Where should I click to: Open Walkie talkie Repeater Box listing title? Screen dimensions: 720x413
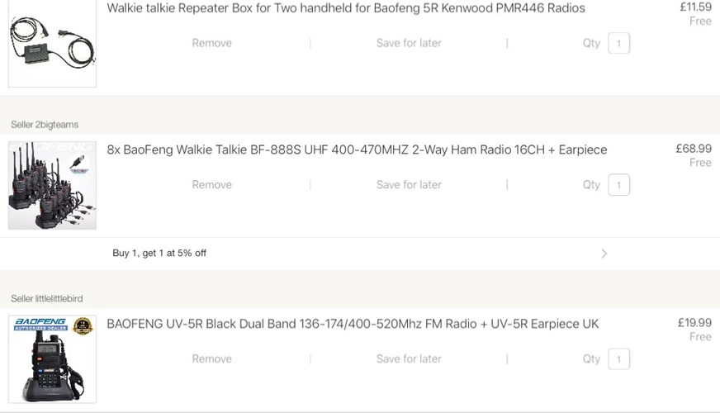click(346, 8)
